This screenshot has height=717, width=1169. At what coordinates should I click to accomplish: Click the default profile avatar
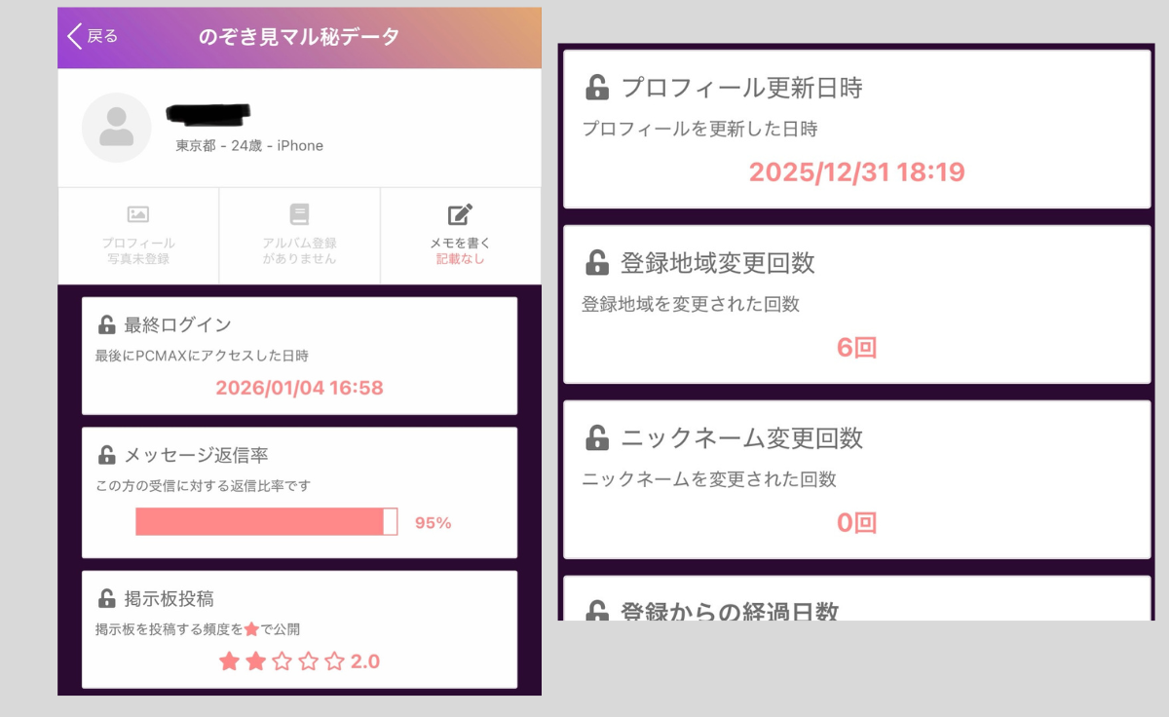coord(117,128)
